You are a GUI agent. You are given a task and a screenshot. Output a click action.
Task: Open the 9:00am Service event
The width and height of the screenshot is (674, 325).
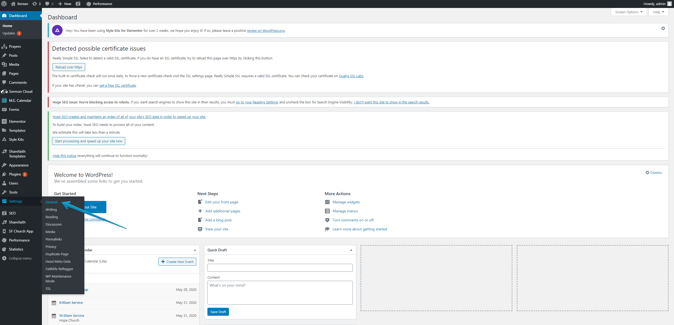tap(71, 302)
